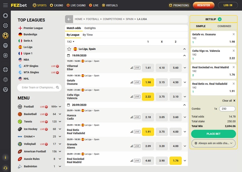Expand more markets for Real Sociedad Real Madrid
Image resolution: width=242 pixels, height=172 pixels.
185,161
